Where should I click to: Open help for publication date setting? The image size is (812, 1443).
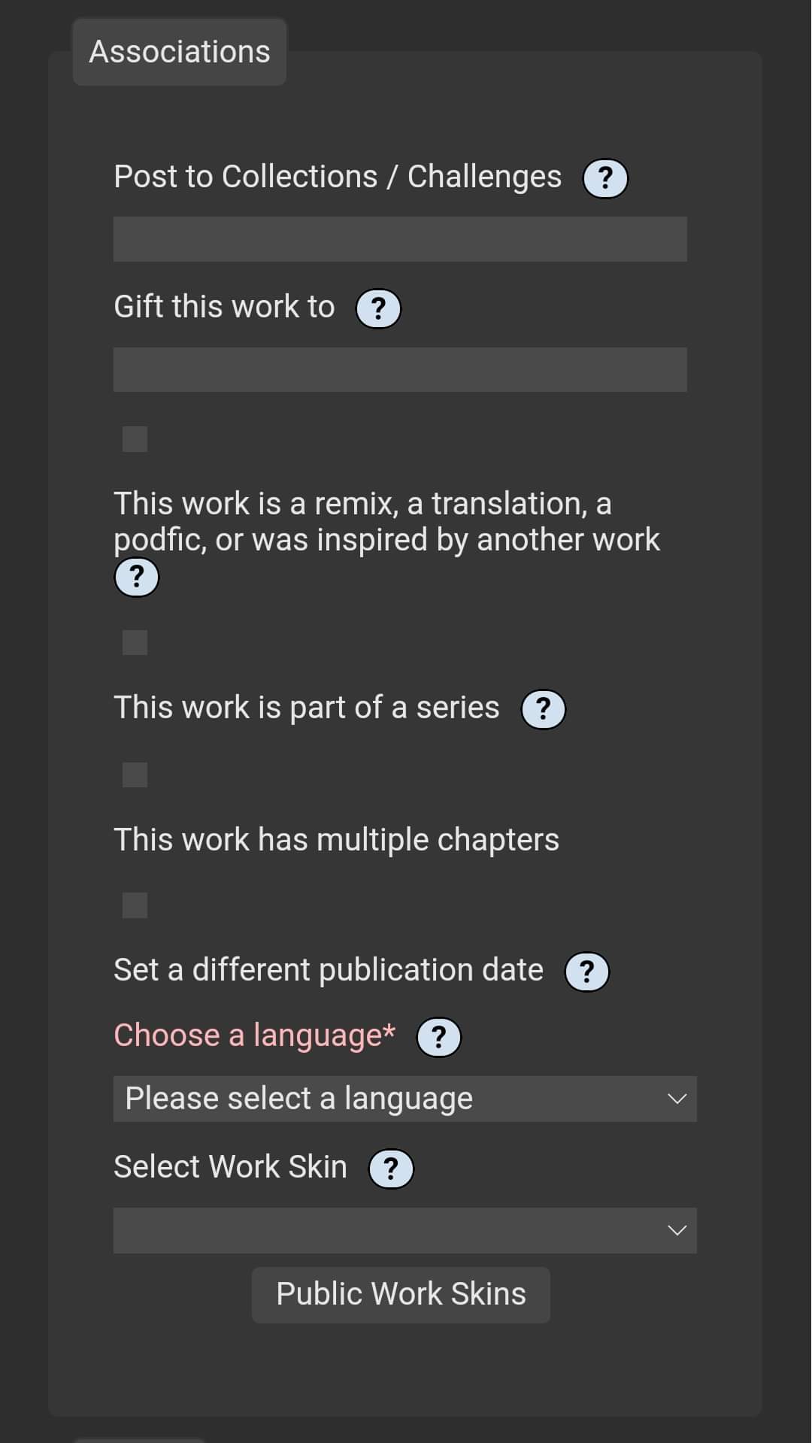pos(586,971)
